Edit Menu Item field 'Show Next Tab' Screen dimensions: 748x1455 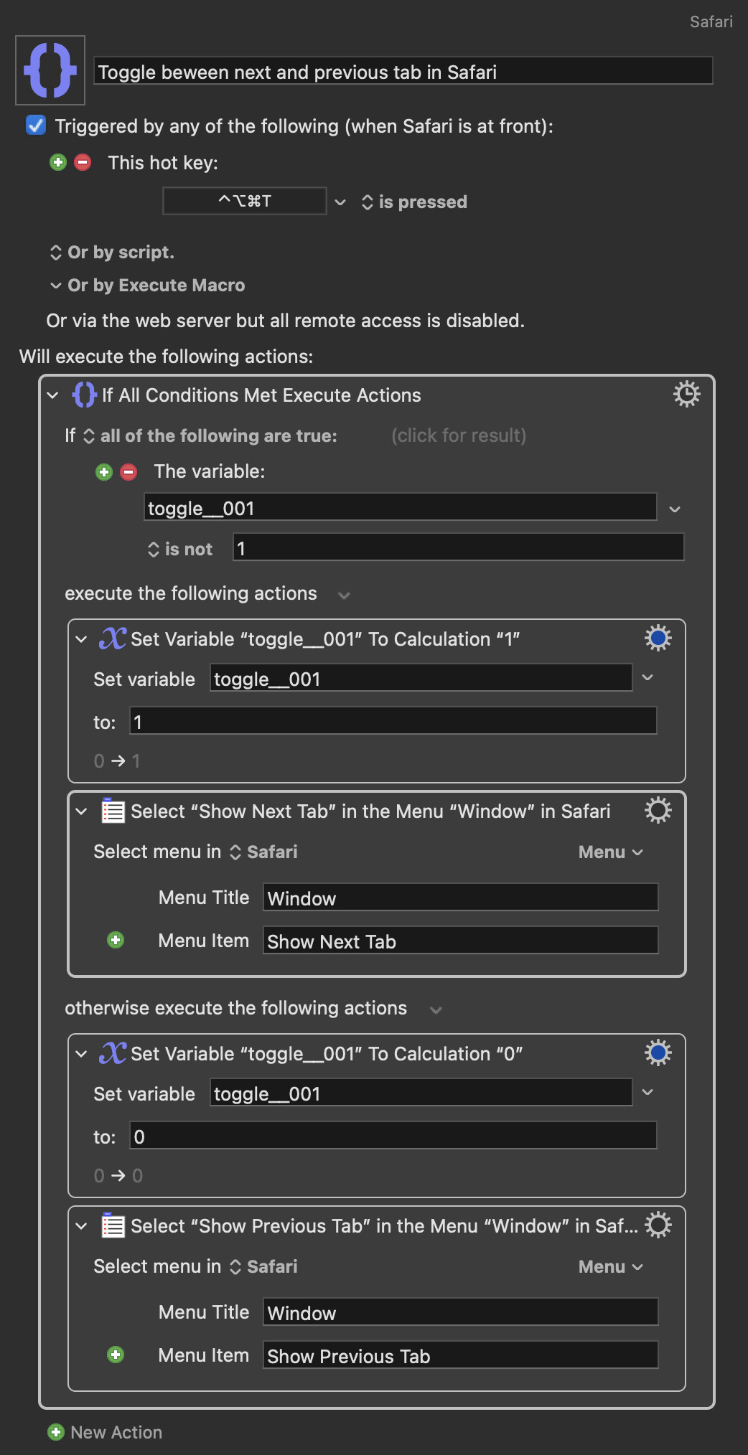coord(461,941)
